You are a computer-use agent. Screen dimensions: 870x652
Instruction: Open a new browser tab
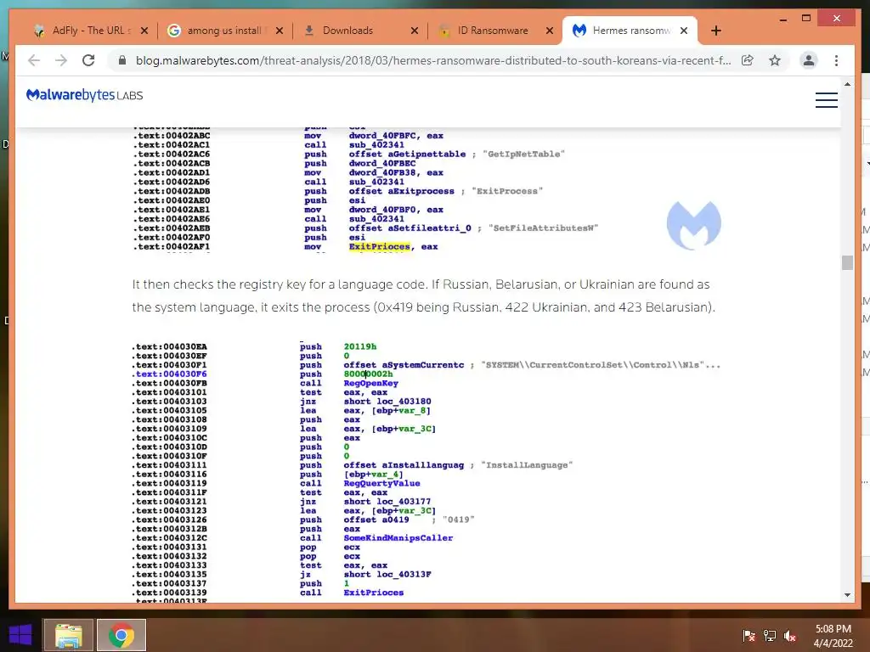tap(715, 31)
